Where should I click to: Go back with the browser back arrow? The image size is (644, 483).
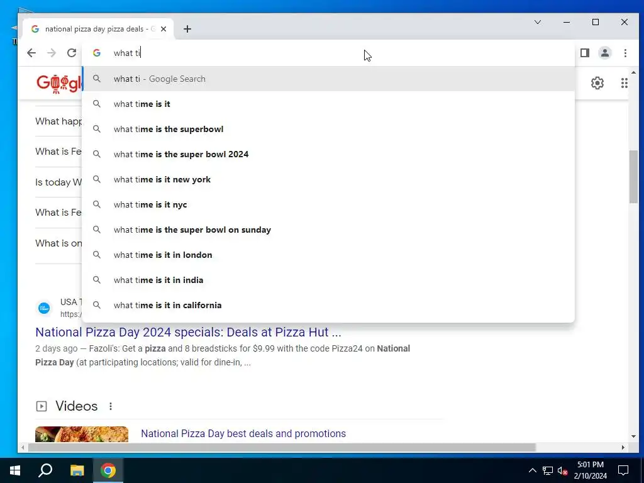[x=31, y=53]
